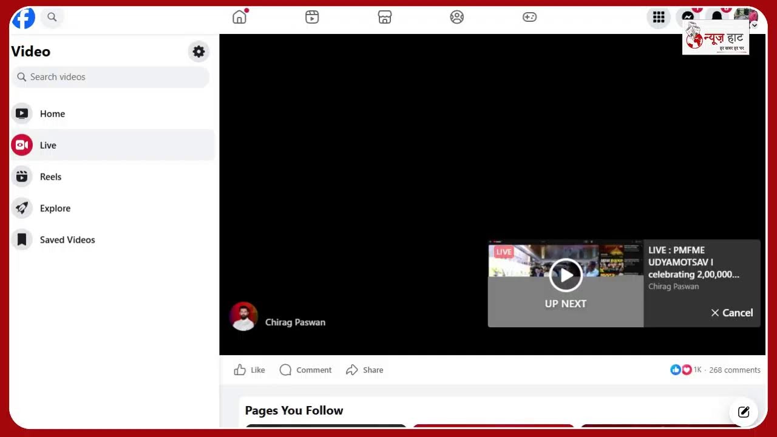Screen dimensions: 777x437
Task: Select Reels in Video sidebar
Action: click(113, 177)
